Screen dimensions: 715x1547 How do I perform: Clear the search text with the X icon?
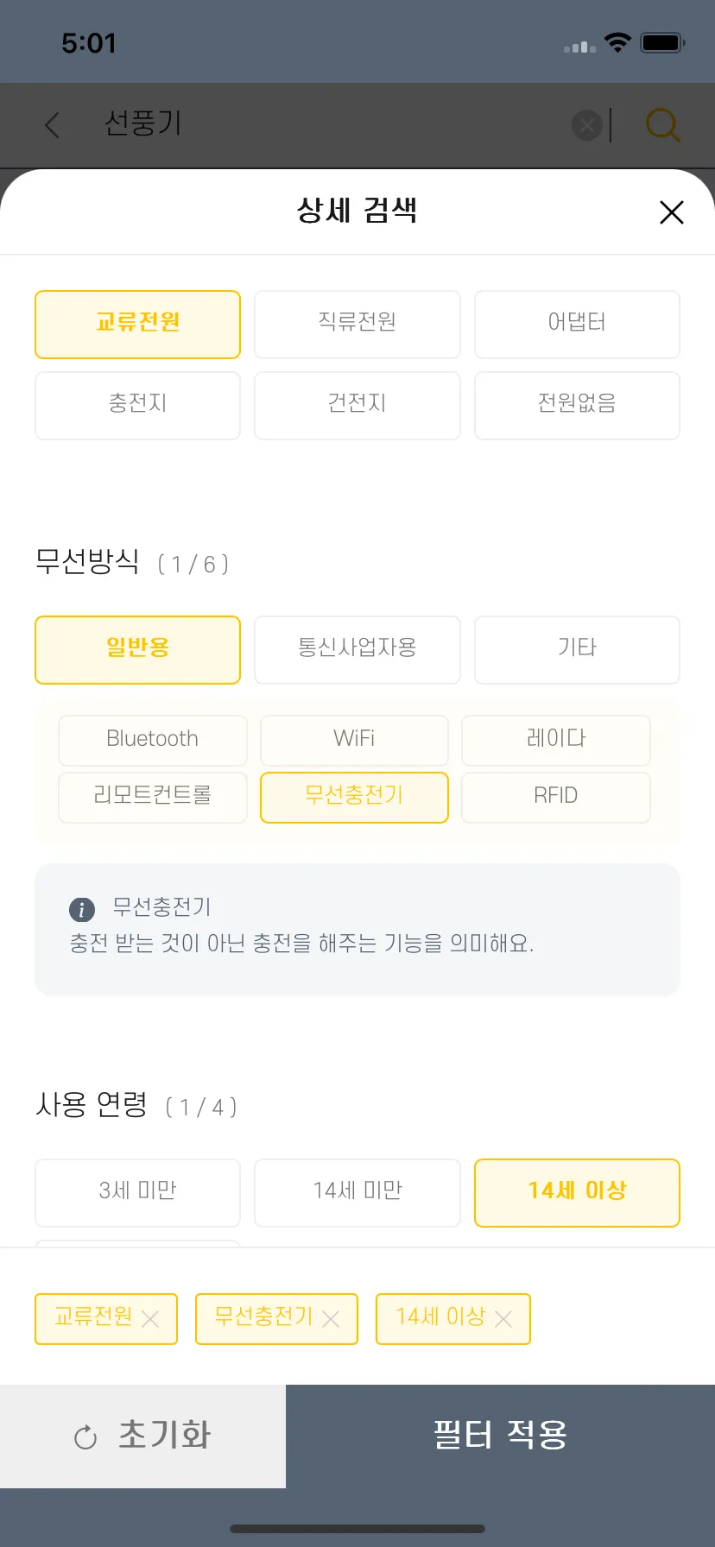click(587, 126)
